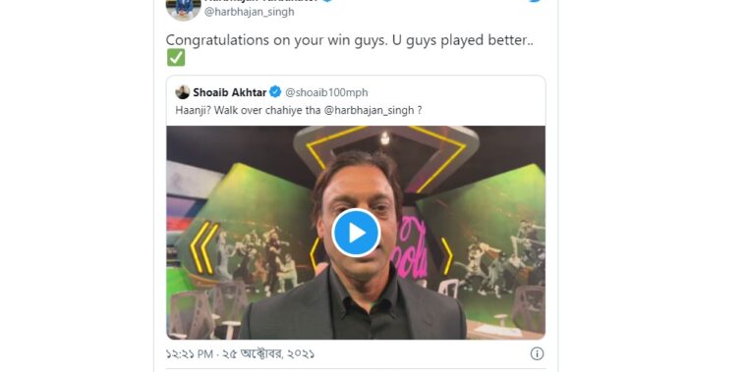
Task: Click the yellow left chevron arrows in the video
Action: (204, 247)
